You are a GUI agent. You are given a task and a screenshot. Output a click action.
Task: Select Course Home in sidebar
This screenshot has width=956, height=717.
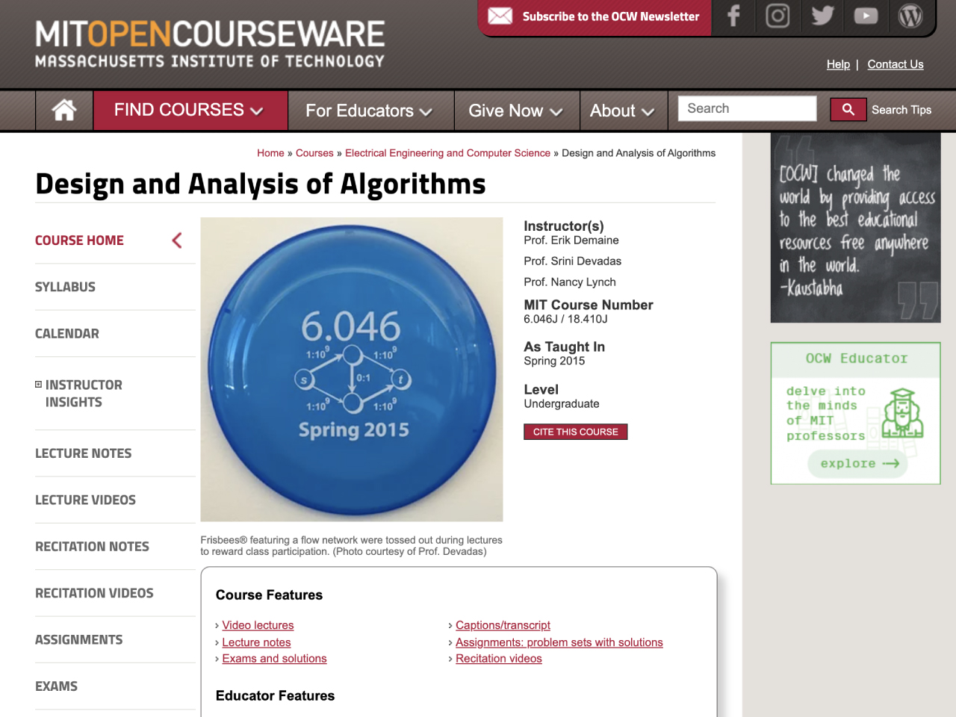point(79,240)
